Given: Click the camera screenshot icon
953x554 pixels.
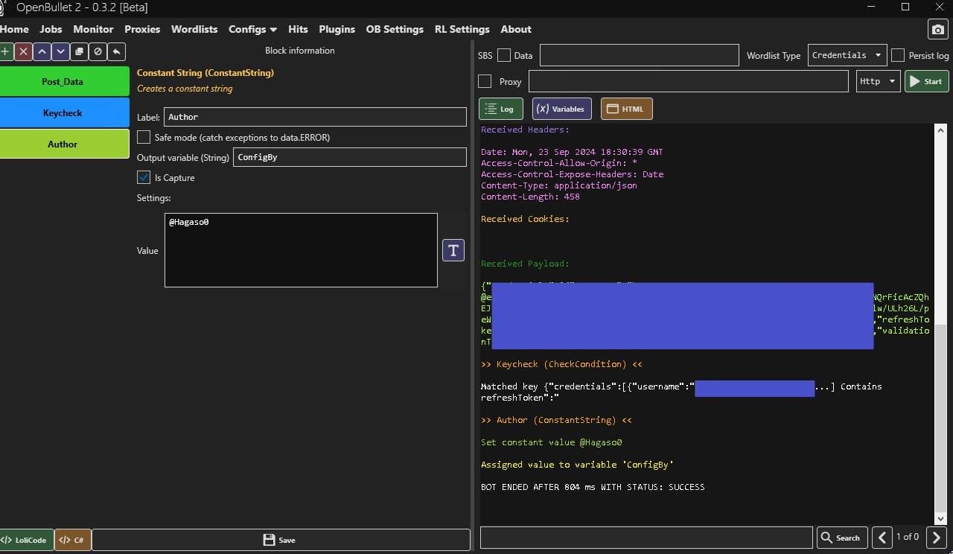Looking at the screenshot, I should (937, 30).
